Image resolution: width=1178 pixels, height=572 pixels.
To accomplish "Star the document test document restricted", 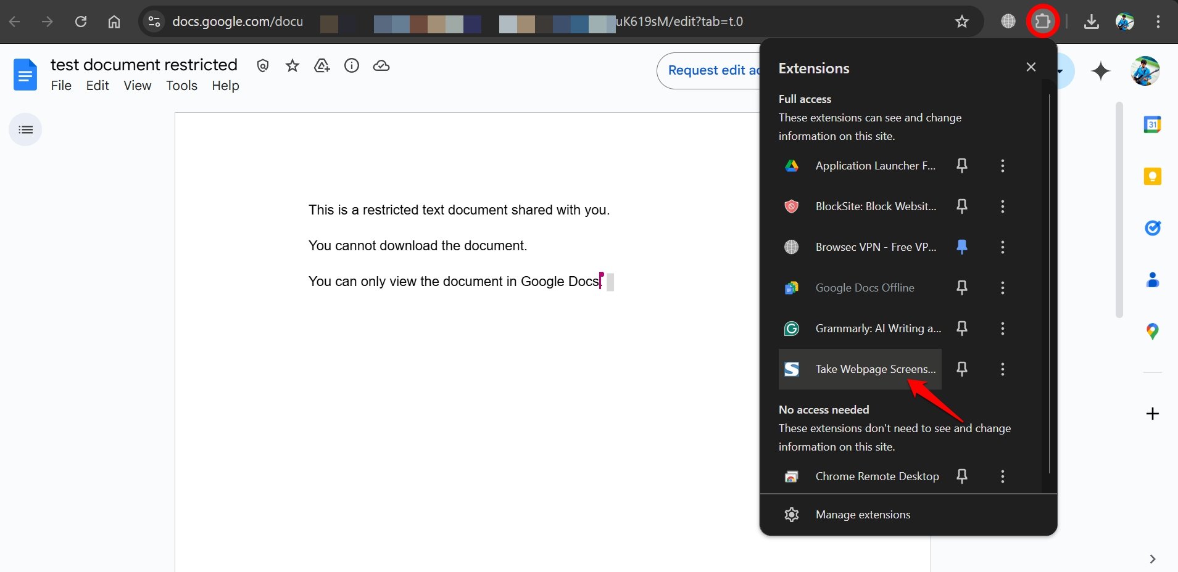I will (292, 65).
